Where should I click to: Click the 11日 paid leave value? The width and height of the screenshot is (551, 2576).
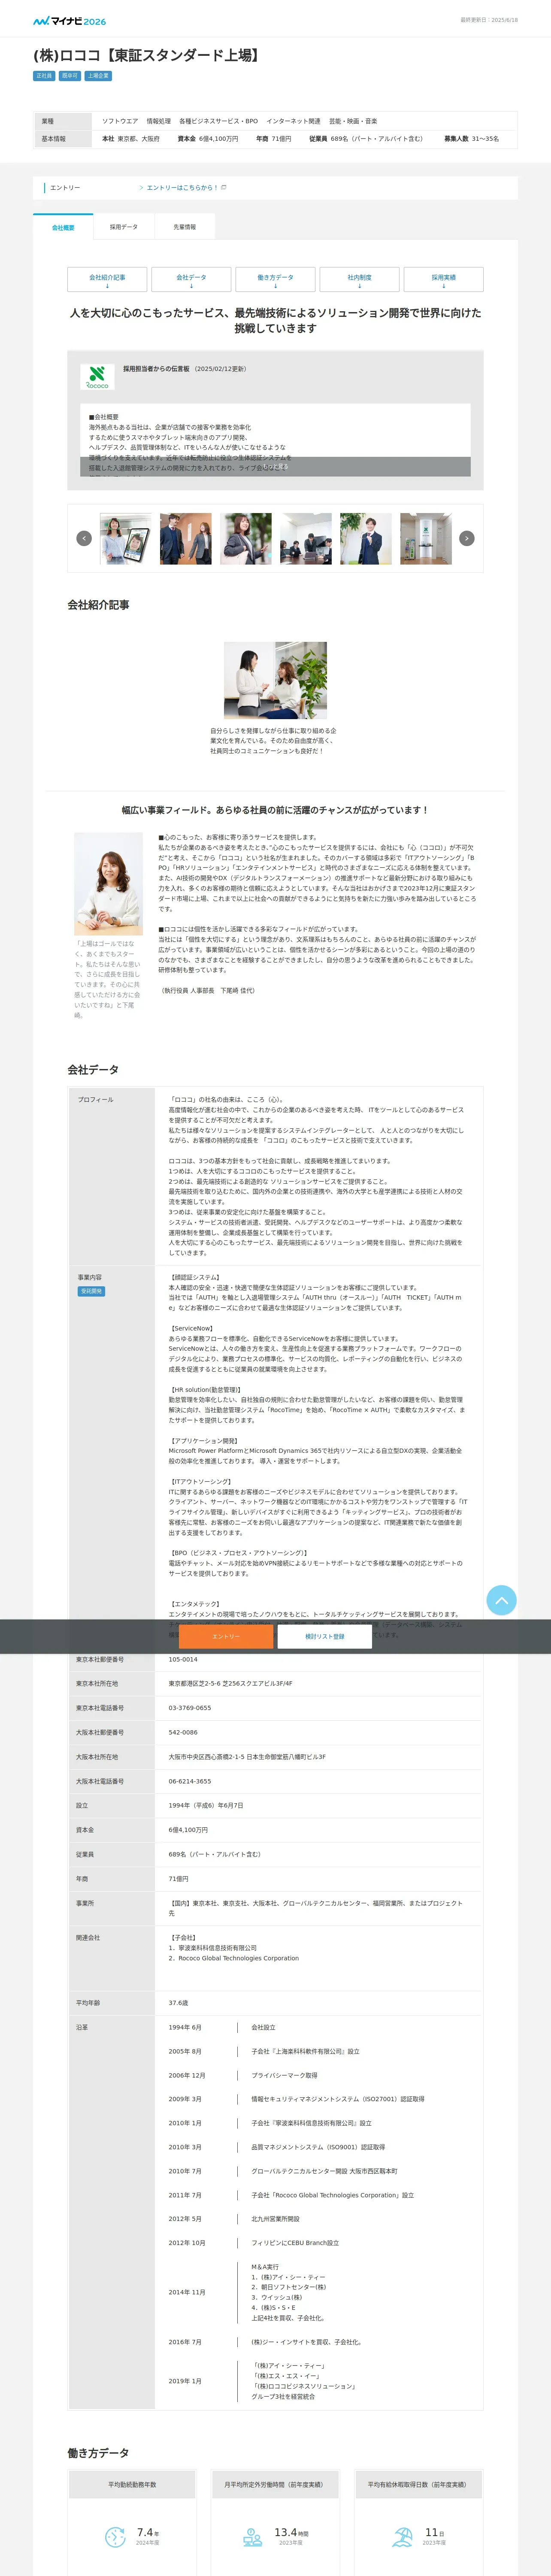click(x=435, y=2532)
